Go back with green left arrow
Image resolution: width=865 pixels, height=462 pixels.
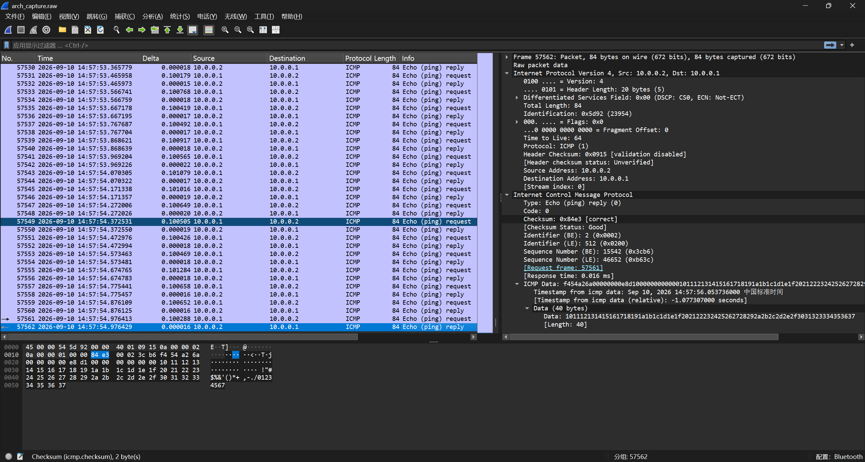tap(129, 30)
